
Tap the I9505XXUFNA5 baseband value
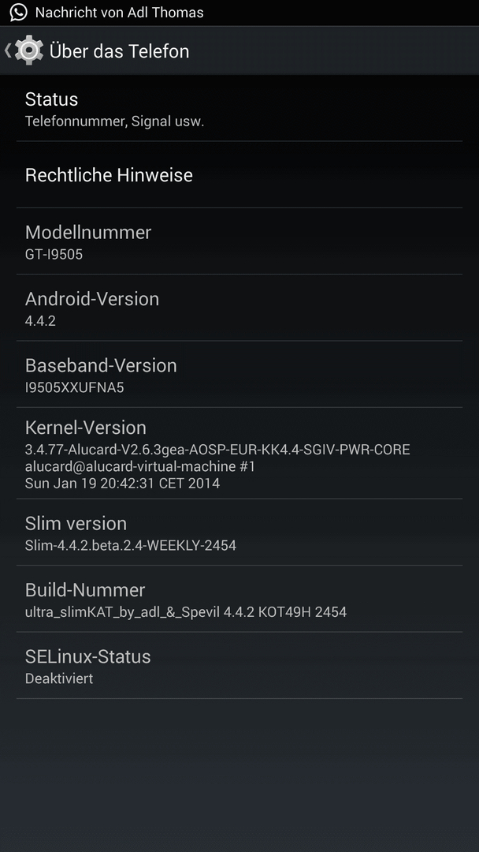pos(74,387)
